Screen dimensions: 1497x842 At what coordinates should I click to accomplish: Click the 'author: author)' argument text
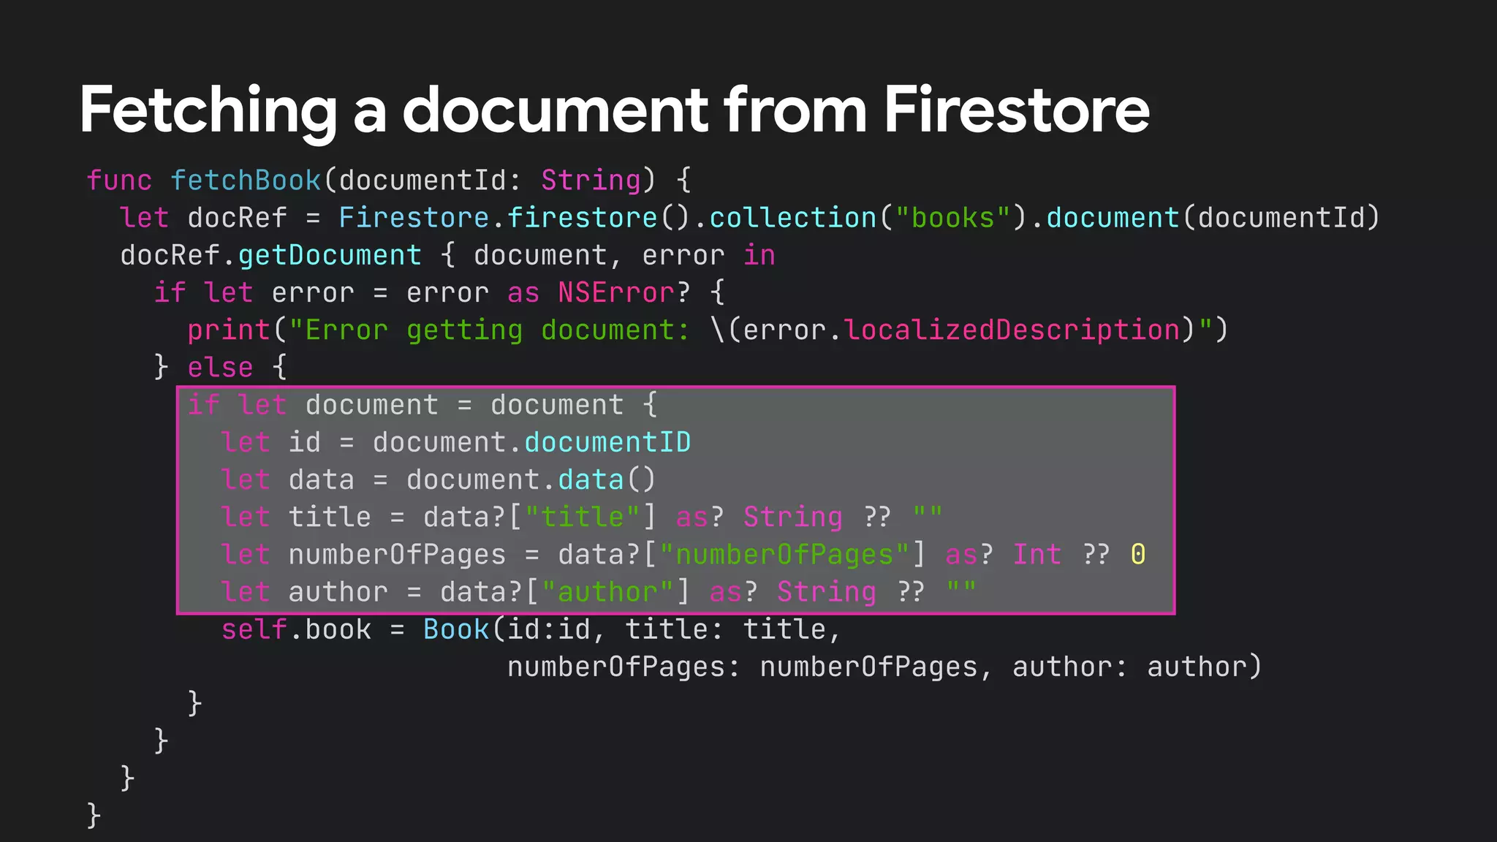(1137, 667)
